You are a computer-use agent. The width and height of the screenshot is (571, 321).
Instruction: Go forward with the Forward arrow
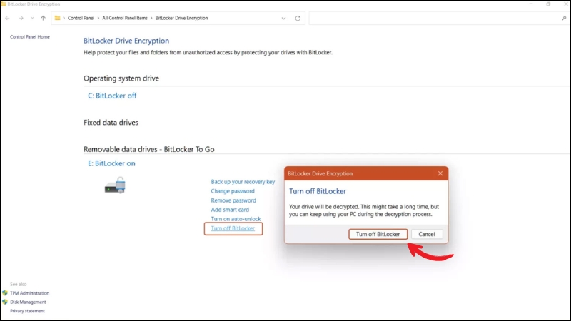coord(21,18)
